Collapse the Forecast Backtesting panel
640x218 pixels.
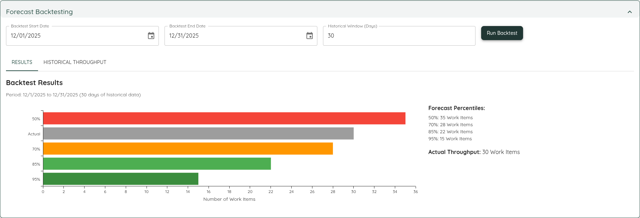click(630, 12)
